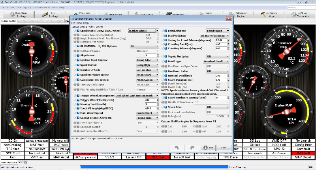The height and width of the screenshot is (170, 316).
Task: Click the redo arrow button in dialog
Action: (x=191, y=148)
